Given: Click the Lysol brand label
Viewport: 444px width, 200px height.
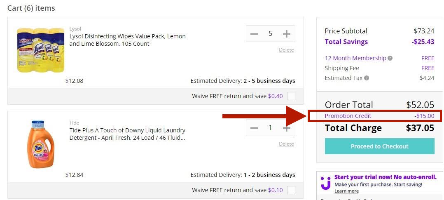Looking at the screenshot, I should pyautogui.click(x=75, y=28).
